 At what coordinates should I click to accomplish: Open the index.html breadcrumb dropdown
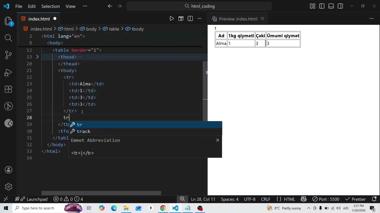click(x=38, y=29)
